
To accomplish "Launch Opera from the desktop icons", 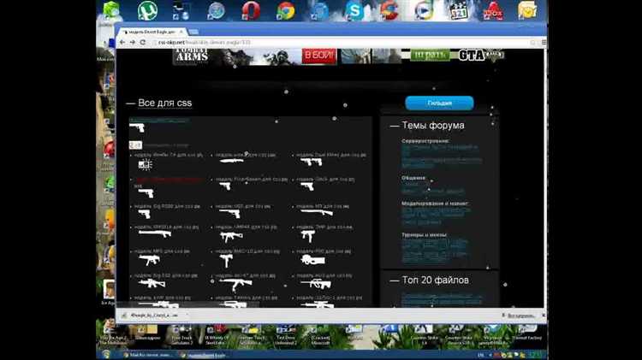I will click(x=251, y=11).
